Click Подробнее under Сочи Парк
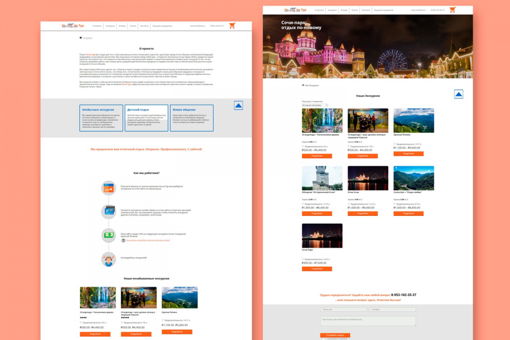Screen dimensions: 510x340 click(317, 269)
